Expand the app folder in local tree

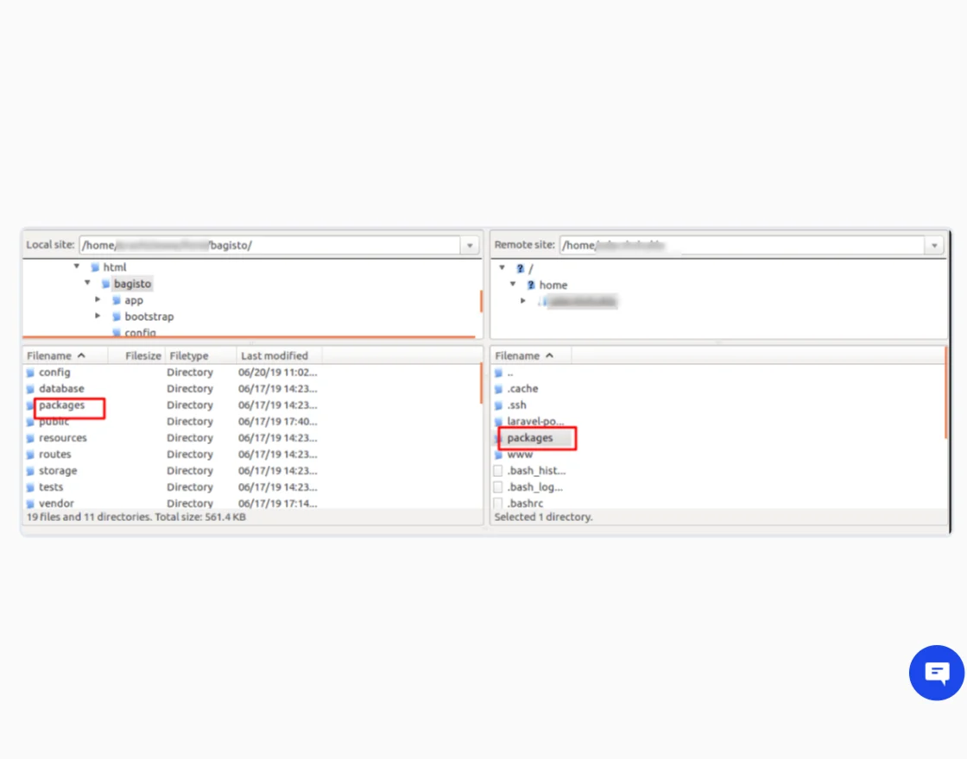click(x=98, y=300)
